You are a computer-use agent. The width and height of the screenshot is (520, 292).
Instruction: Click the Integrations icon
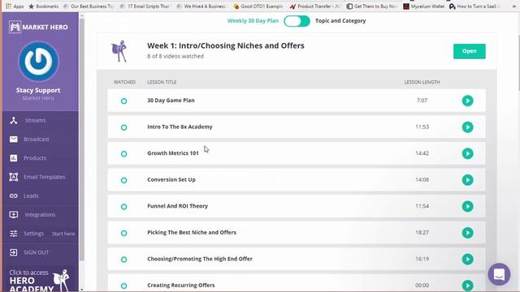pyautogui.click(x=14, y=215)
